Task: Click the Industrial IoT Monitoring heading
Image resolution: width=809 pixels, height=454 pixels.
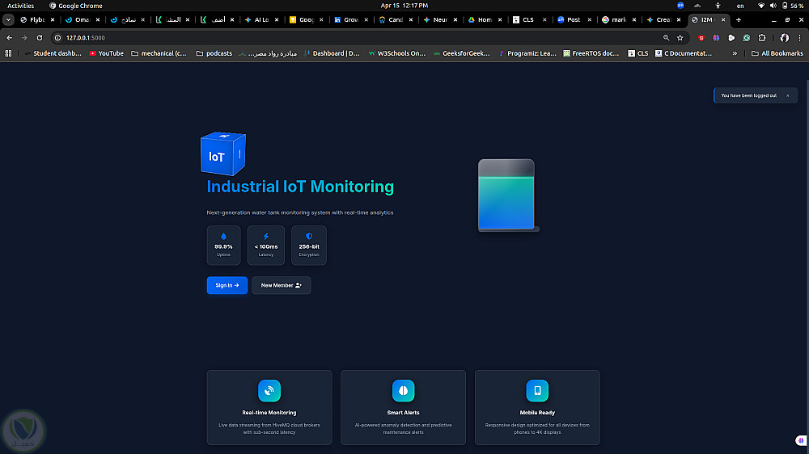Action: point(300,187)
